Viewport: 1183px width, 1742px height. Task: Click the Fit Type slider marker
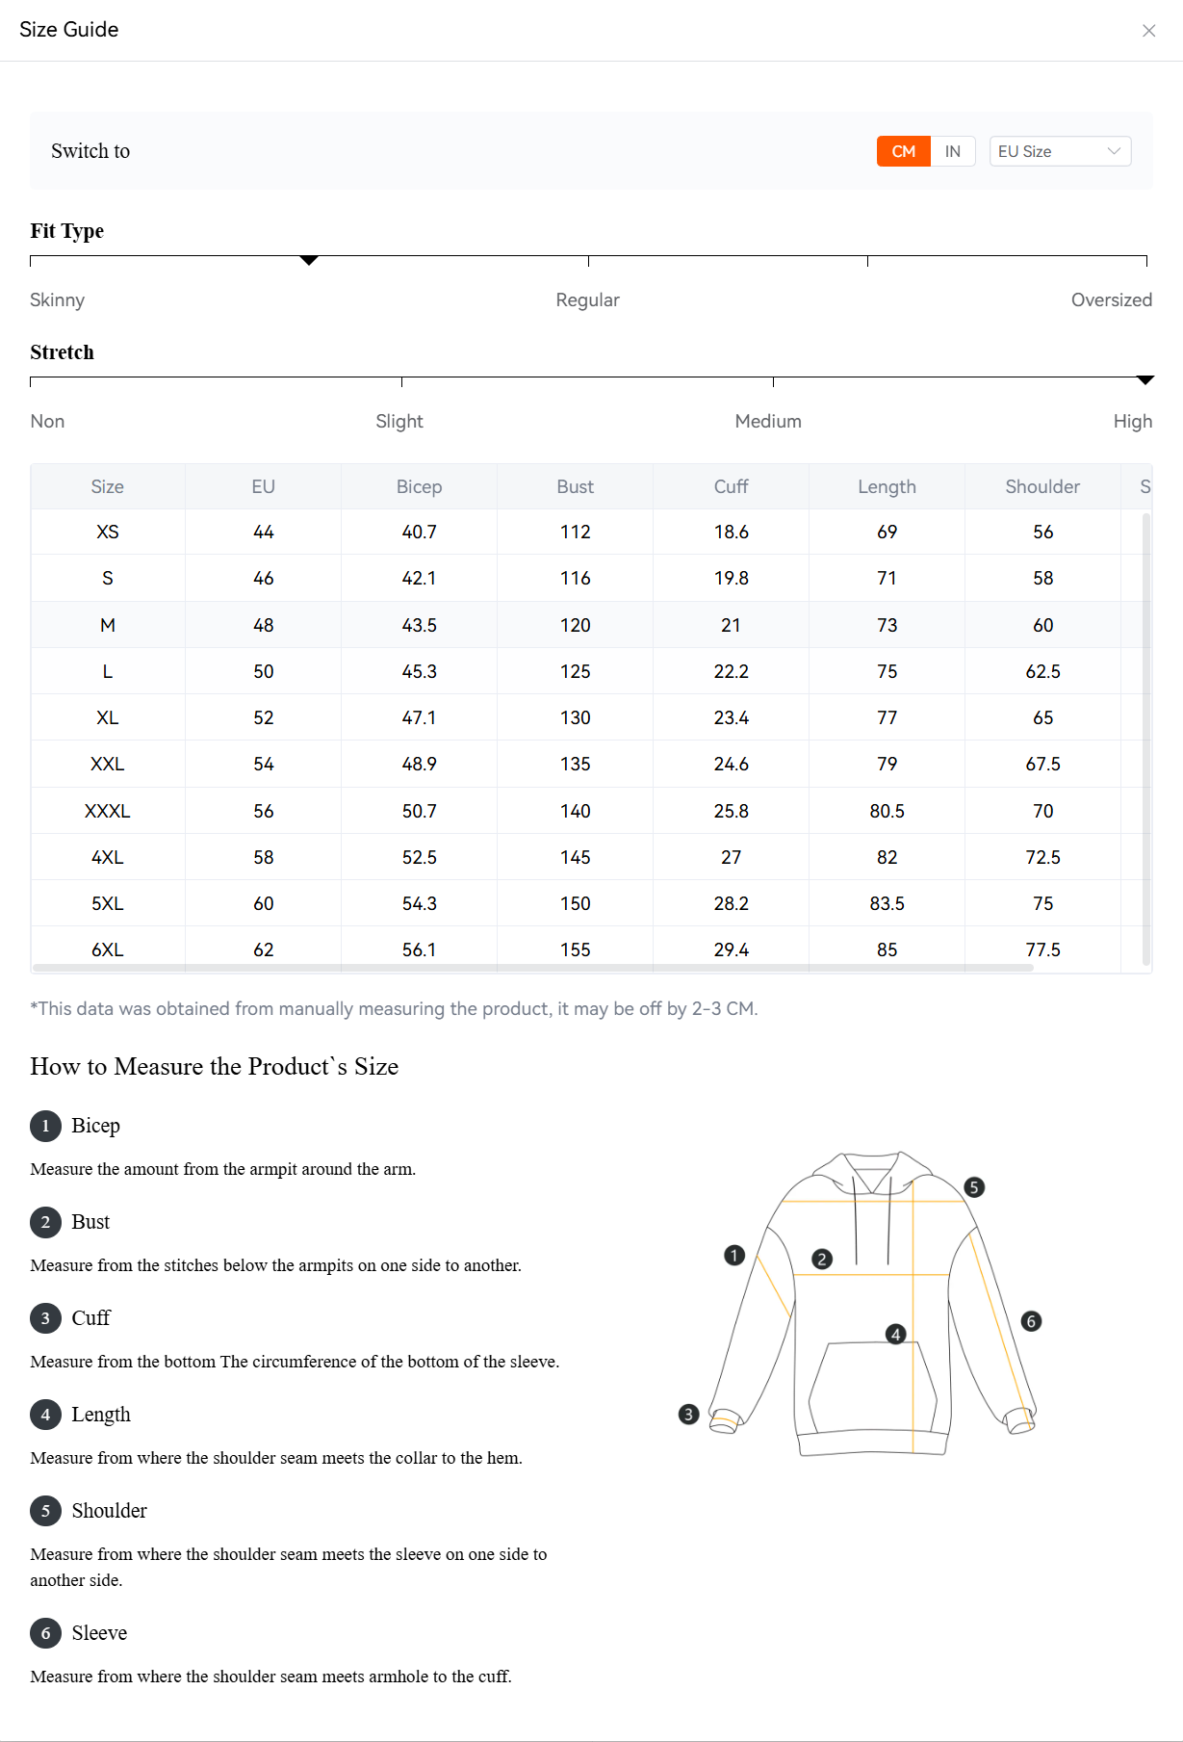pos(309,260)
